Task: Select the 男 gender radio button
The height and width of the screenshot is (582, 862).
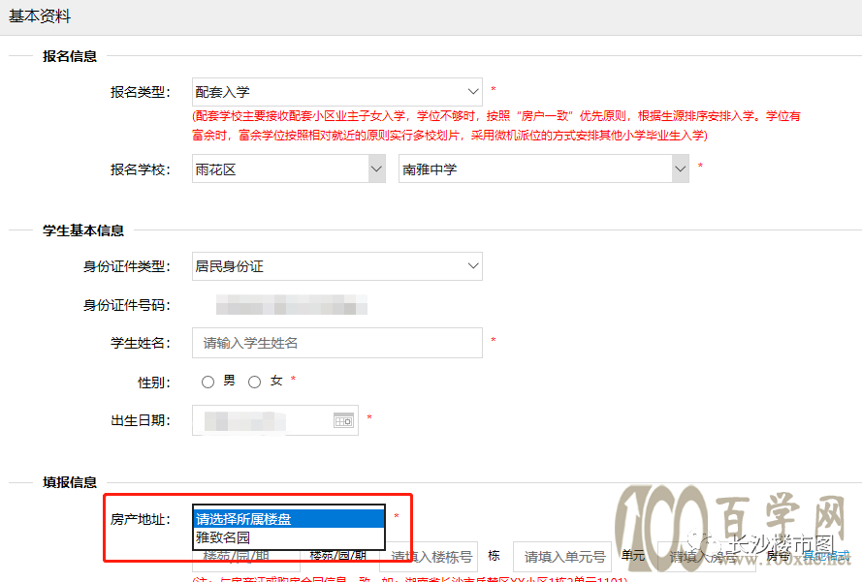Action: (x=208, y=383)
